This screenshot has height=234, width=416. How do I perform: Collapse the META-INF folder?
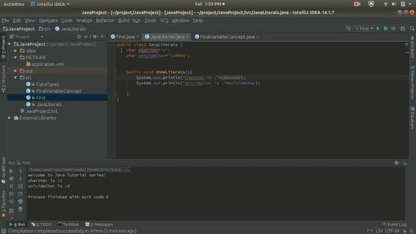click(x=16, y=57)
